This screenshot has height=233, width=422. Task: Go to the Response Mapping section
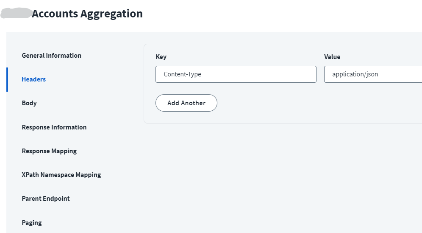49,151
